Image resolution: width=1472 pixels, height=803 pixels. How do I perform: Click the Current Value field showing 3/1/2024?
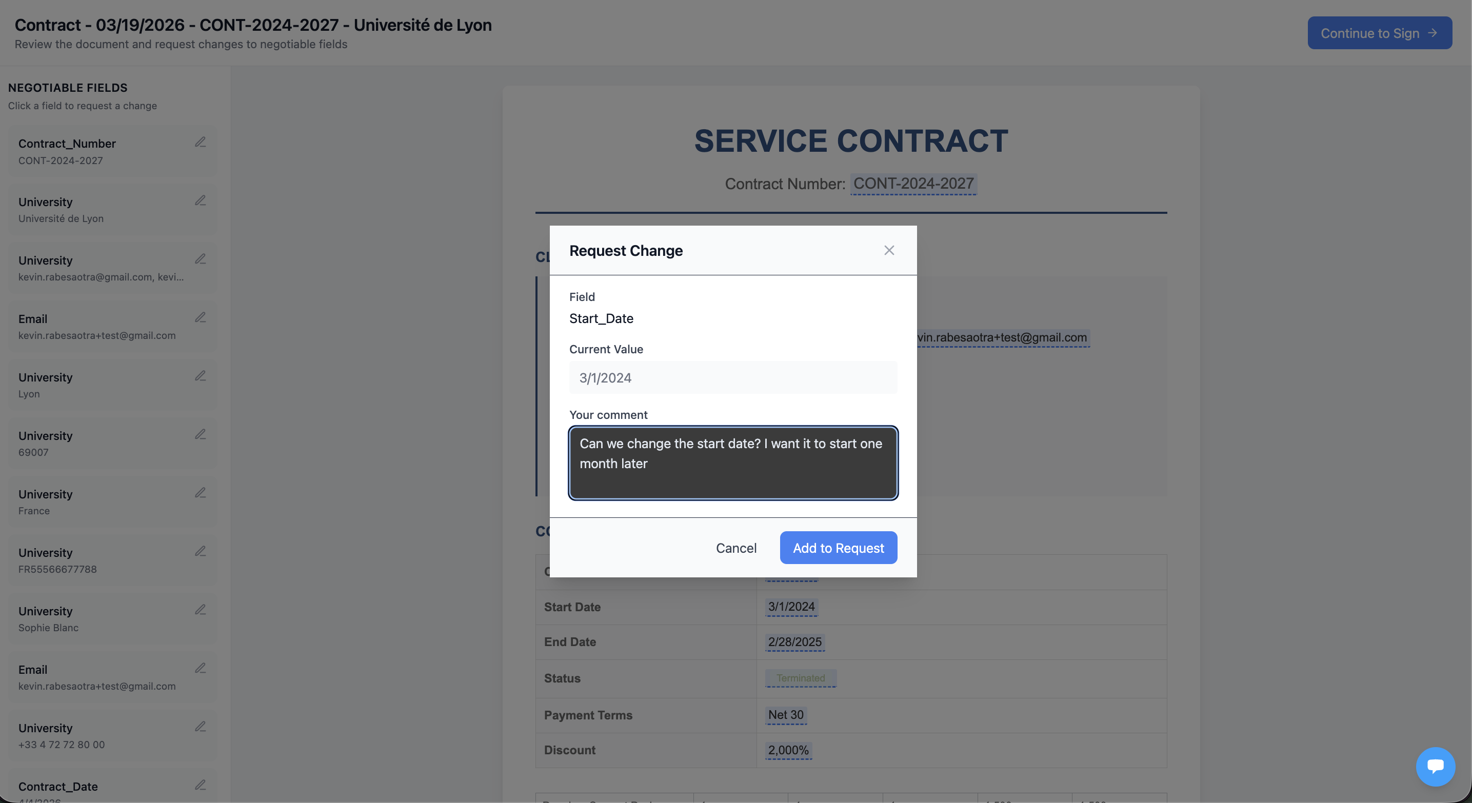[x=733, y=377]
